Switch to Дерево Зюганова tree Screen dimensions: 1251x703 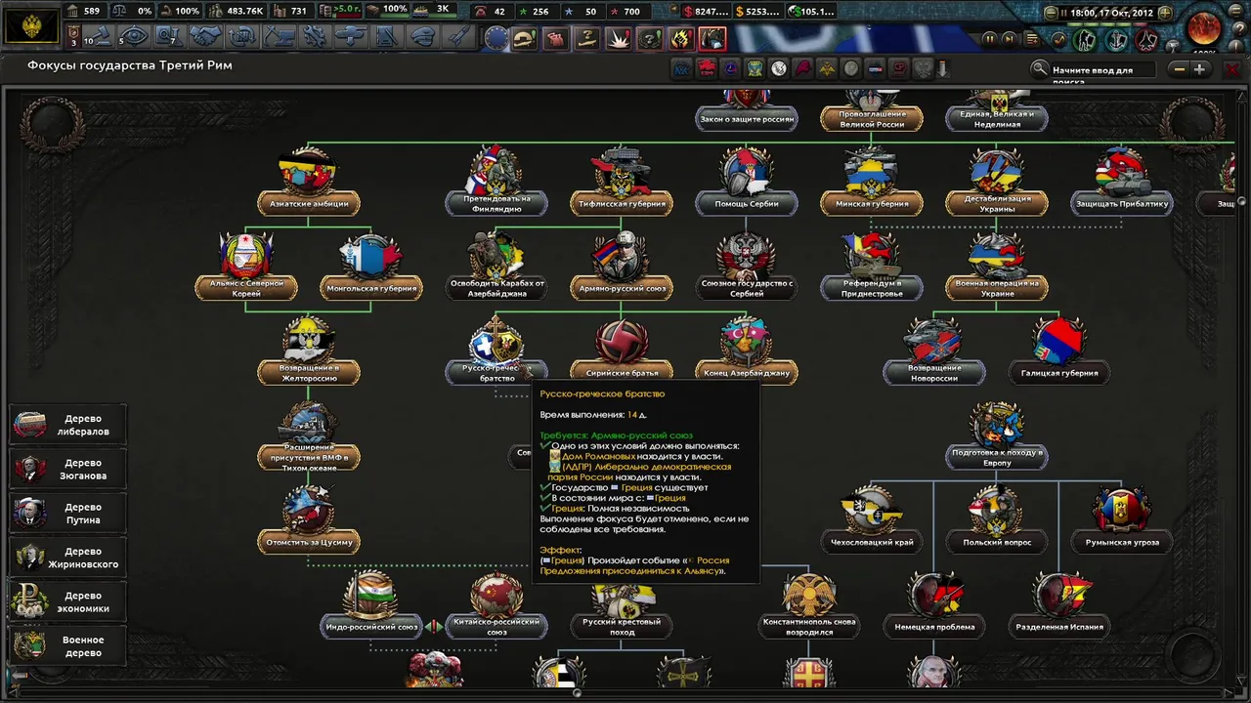tap(68, 470)
